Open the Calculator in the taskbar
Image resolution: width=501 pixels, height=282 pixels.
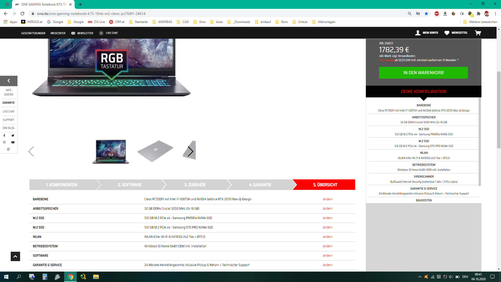coord(45,277)
